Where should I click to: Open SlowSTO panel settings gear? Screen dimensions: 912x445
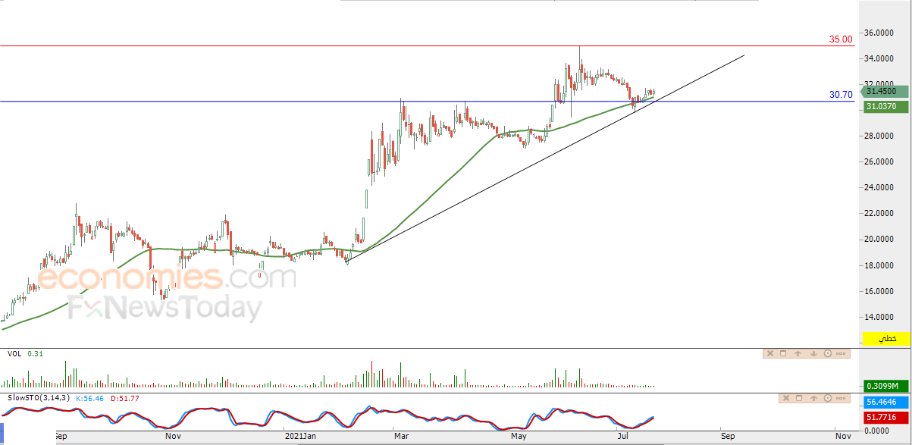pyautogui.click(x=828, y=398)
